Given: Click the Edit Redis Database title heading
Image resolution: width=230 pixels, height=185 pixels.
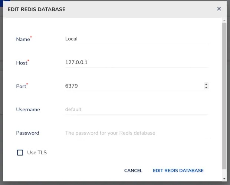Looking at the screenshot, I should click(36, 9).
